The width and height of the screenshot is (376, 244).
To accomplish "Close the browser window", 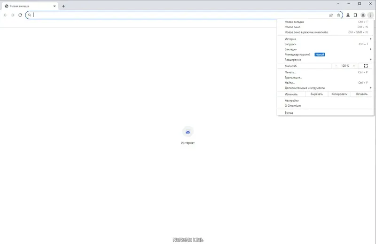I will click(370, 4).
